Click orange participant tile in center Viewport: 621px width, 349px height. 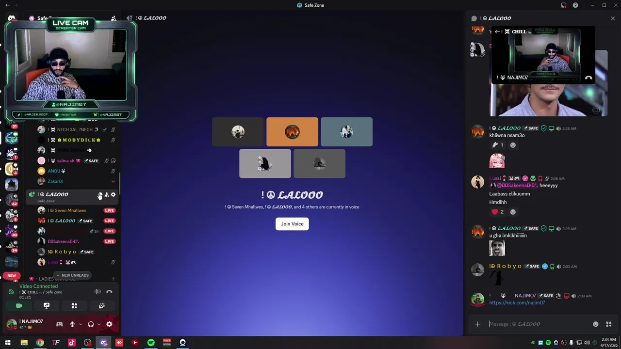pos(292,132)
